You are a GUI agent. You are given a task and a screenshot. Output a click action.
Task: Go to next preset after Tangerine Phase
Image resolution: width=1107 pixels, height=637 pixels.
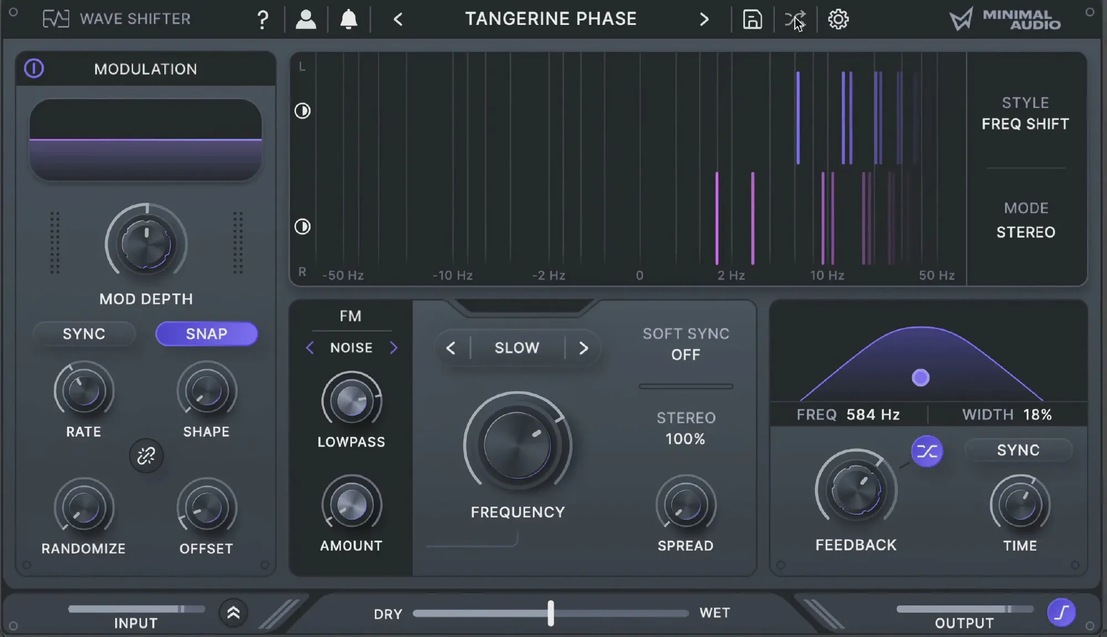703,19
